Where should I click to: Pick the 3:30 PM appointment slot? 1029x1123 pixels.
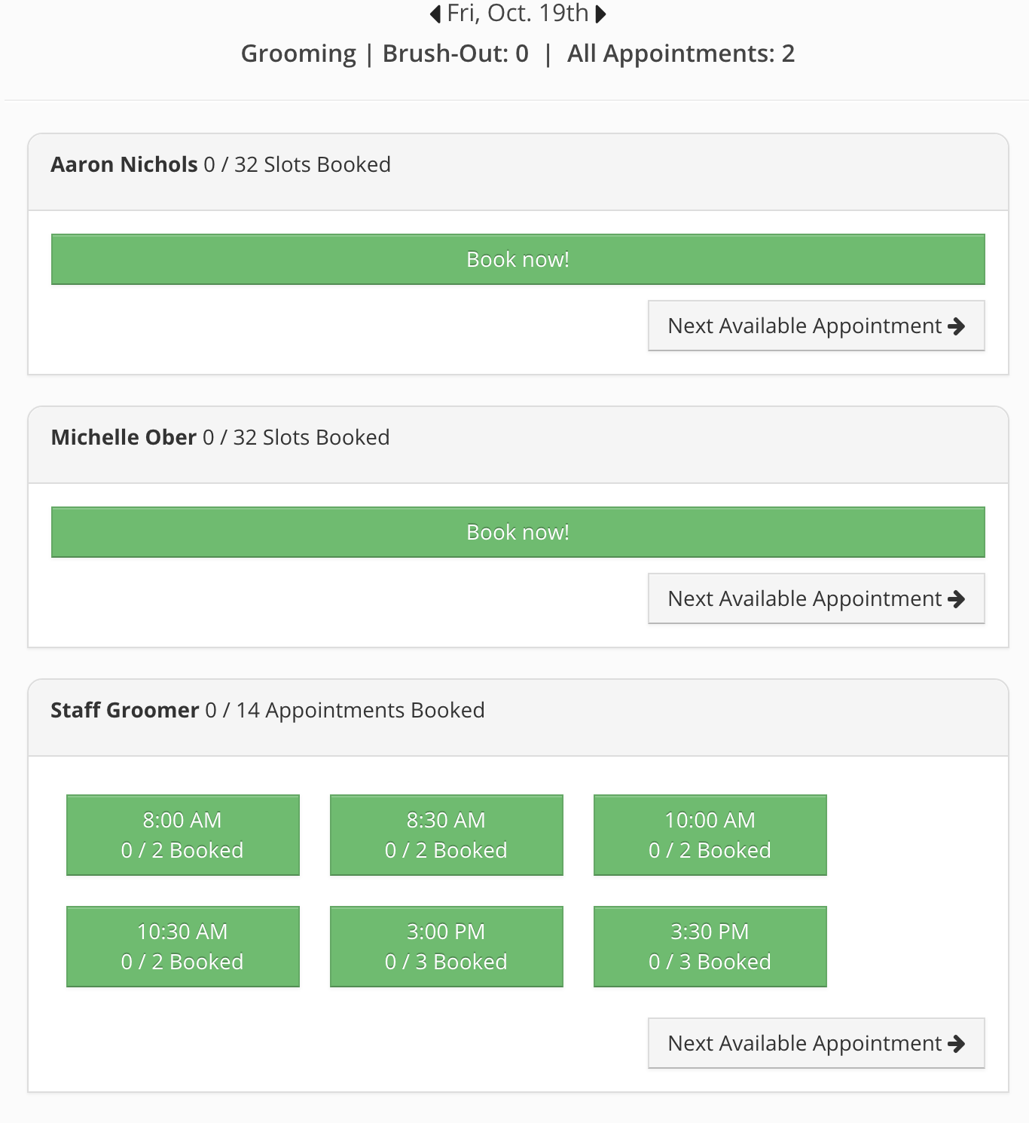(710, 947)
